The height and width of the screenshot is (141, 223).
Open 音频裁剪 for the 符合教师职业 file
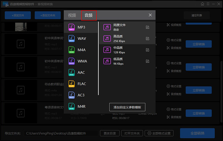tap(174, 94)
